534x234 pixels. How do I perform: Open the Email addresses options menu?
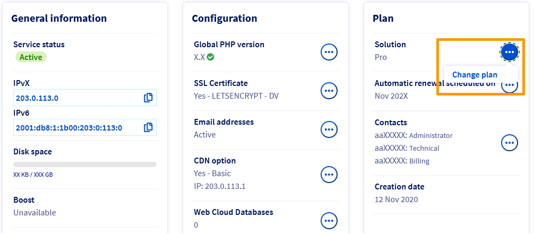329,129
